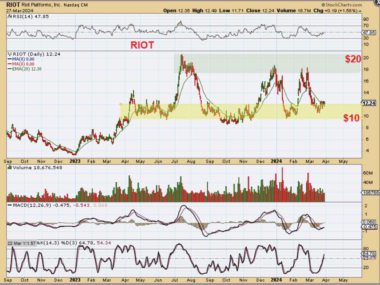Click the 80 level on stochastic axis

click(366, 249)
